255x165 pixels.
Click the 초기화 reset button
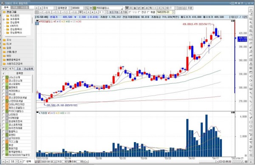click(x=124, y=12)
